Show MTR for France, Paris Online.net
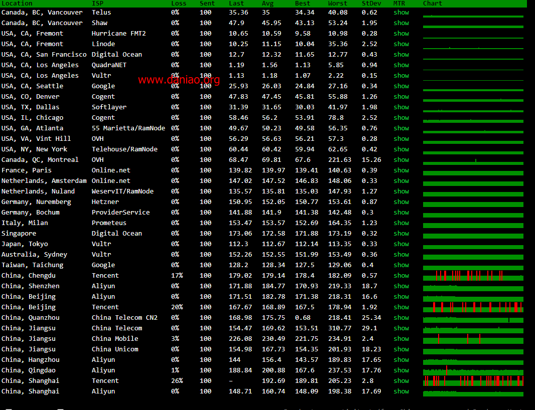Image resolution: width=535 pixels, height=410 pixels. coord(401,170)
